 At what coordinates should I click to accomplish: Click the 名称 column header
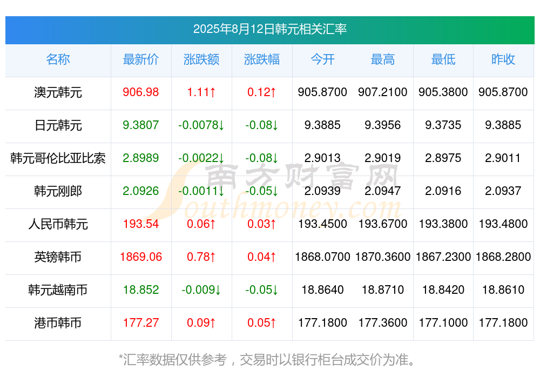tap(58, 59)
